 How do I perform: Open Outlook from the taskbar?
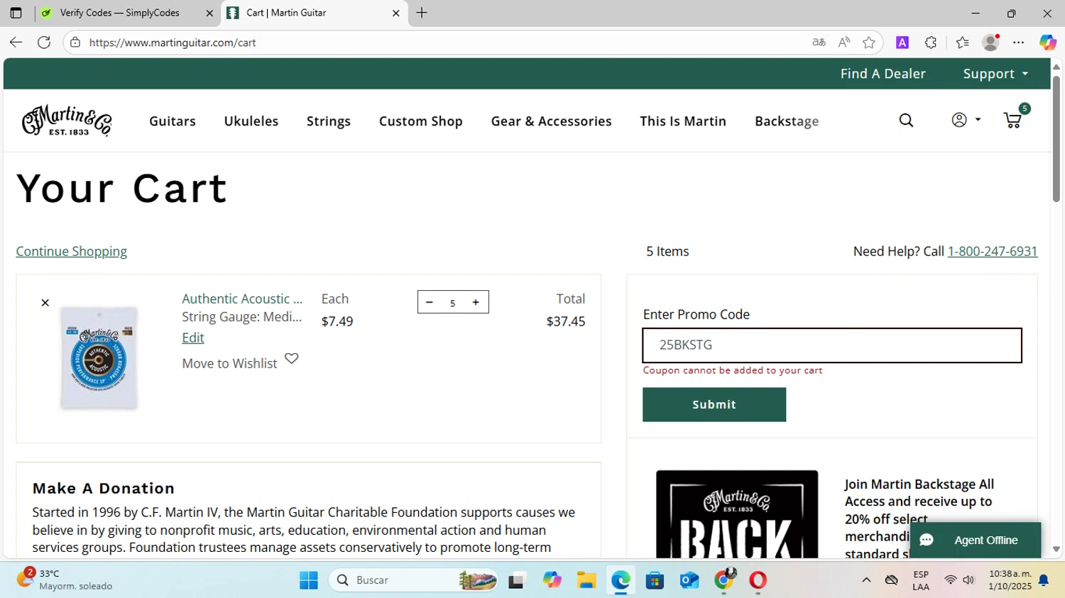click(x=689, y=580)
